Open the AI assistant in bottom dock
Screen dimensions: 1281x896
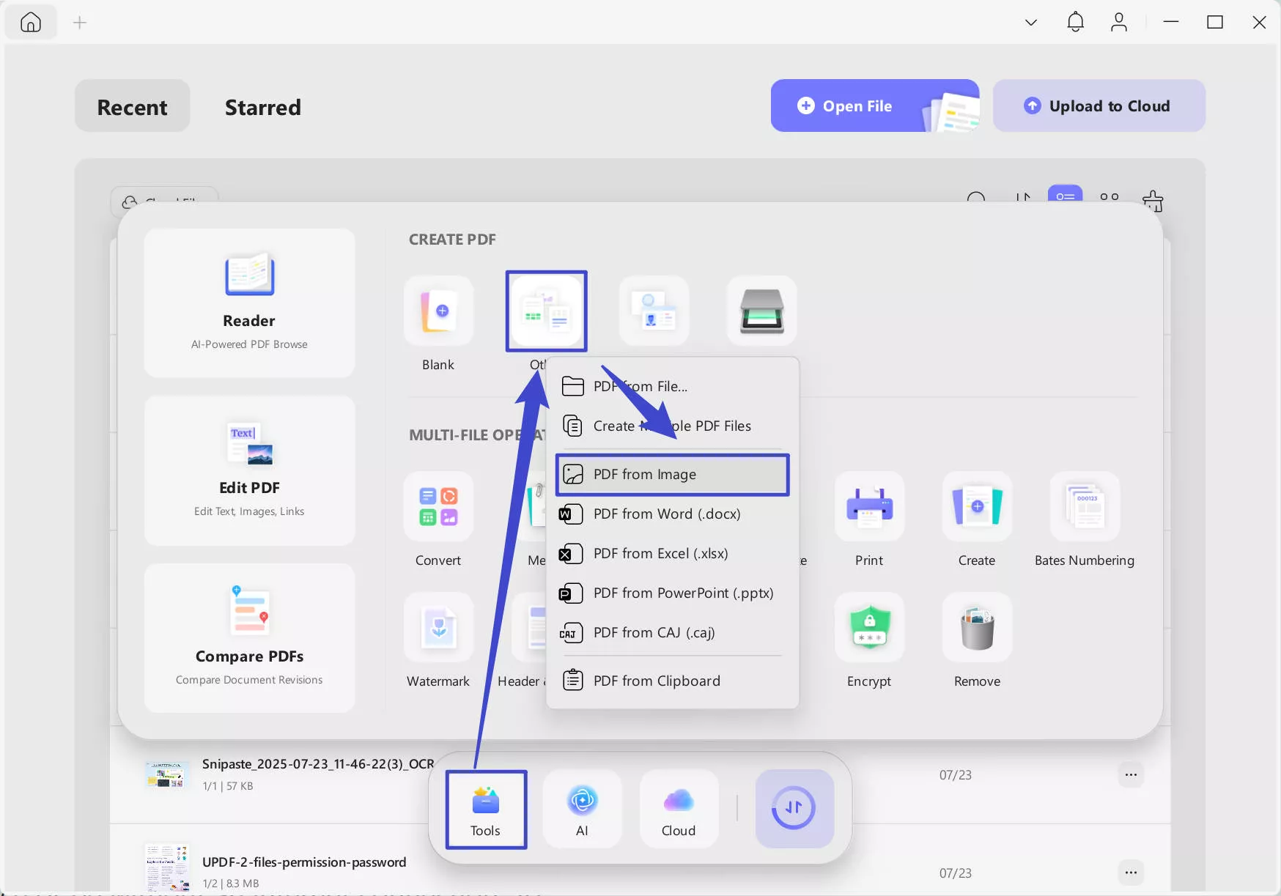582,809
